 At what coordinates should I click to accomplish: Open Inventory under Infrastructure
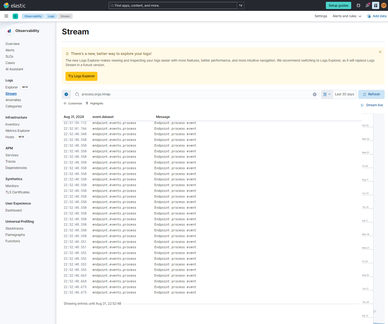click(x=12, y=125)
